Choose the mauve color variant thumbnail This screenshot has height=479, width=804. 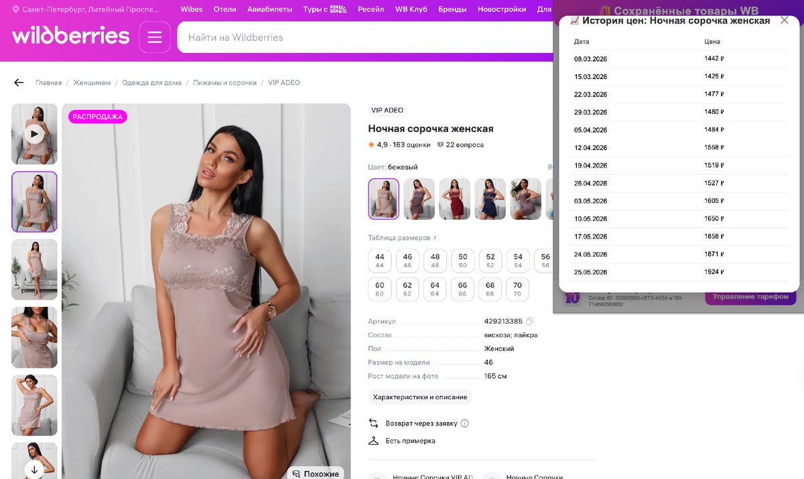pos(419,199)
